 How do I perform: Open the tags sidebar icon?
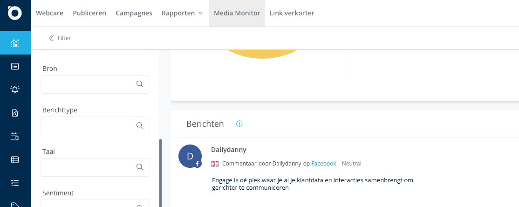point(15,204)
